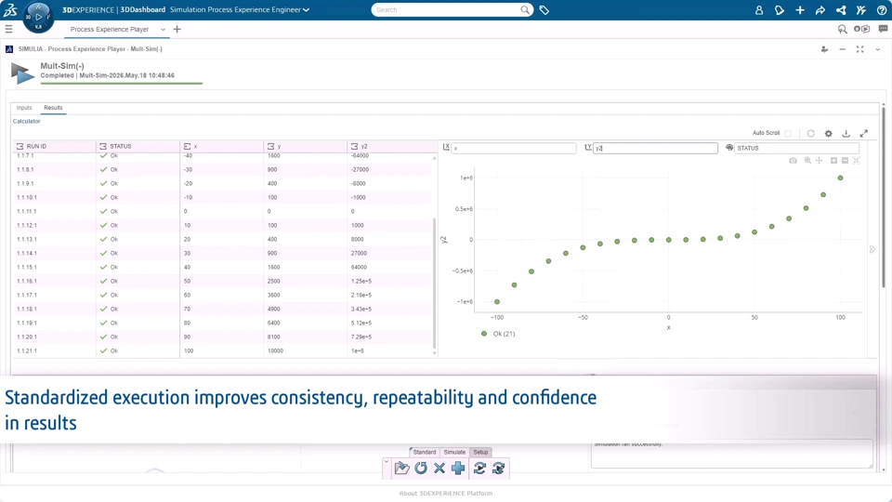
Task: Sort by the RUN ID column header
Action: point(54,146)
